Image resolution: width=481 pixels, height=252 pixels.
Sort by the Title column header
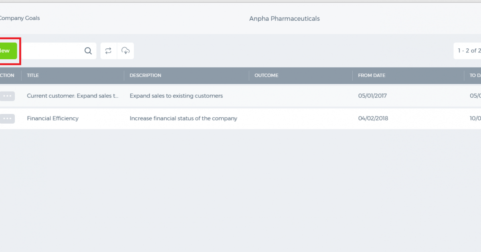[33, 75]
